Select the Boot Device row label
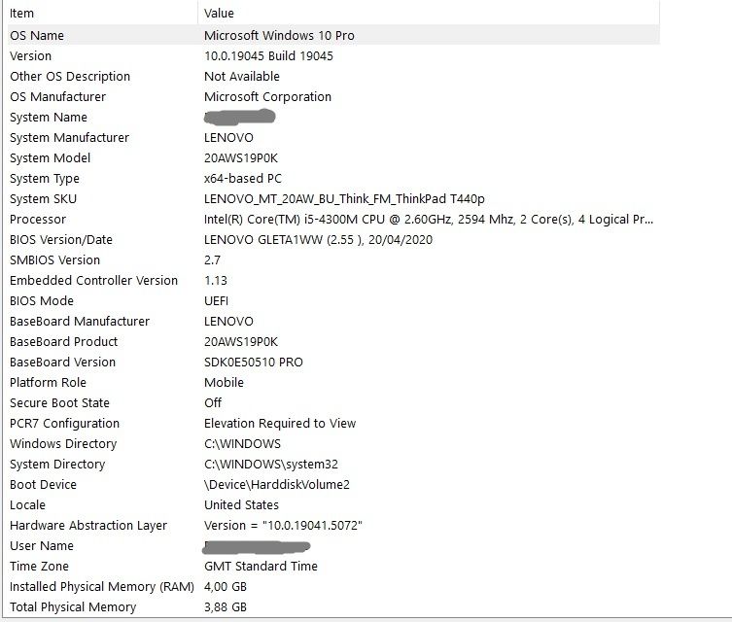 tap(43, 485)
